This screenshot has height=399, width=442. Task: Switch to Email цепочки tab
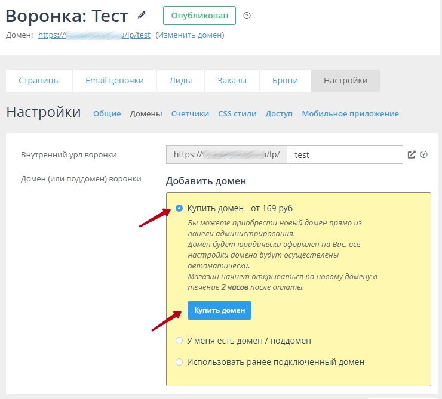[x=115, y=81]
